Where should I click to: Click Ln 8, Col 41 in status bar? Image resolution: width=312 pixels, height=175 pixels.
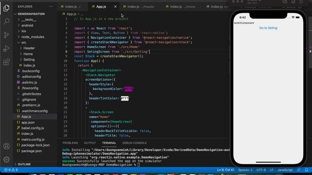click(x=225, y=170)
